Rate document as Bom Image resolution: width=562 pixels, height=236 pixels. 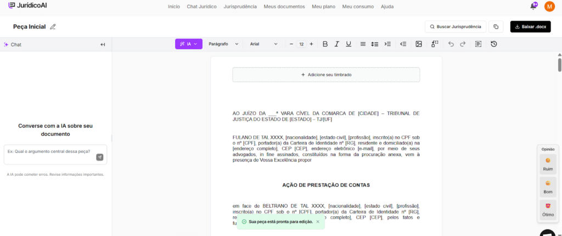click(548, 187)
